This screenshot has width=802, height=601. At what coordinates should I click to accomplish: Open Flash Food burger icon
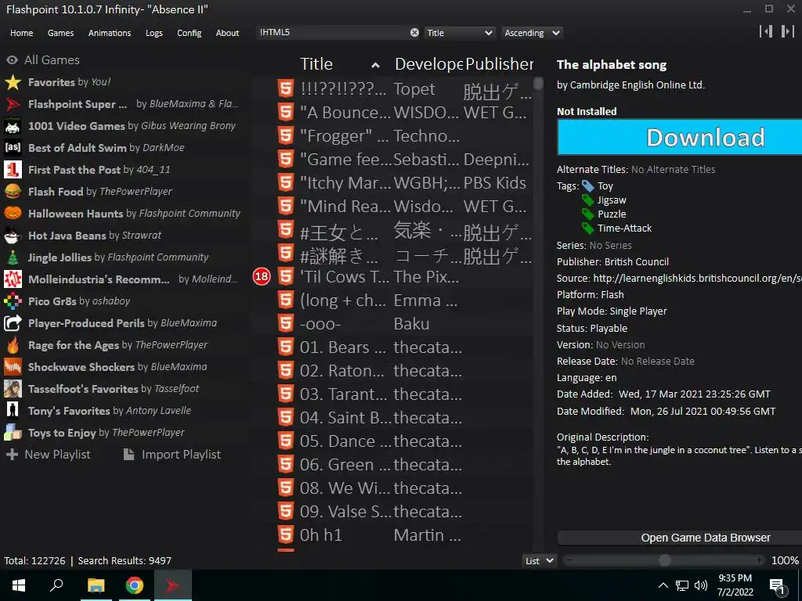click(13, 192)
